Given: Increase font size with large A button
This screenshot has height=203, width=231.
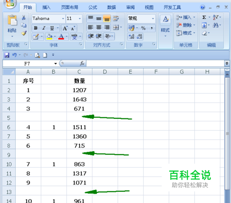Looking at the screenshot, I should tap(65, 28).
